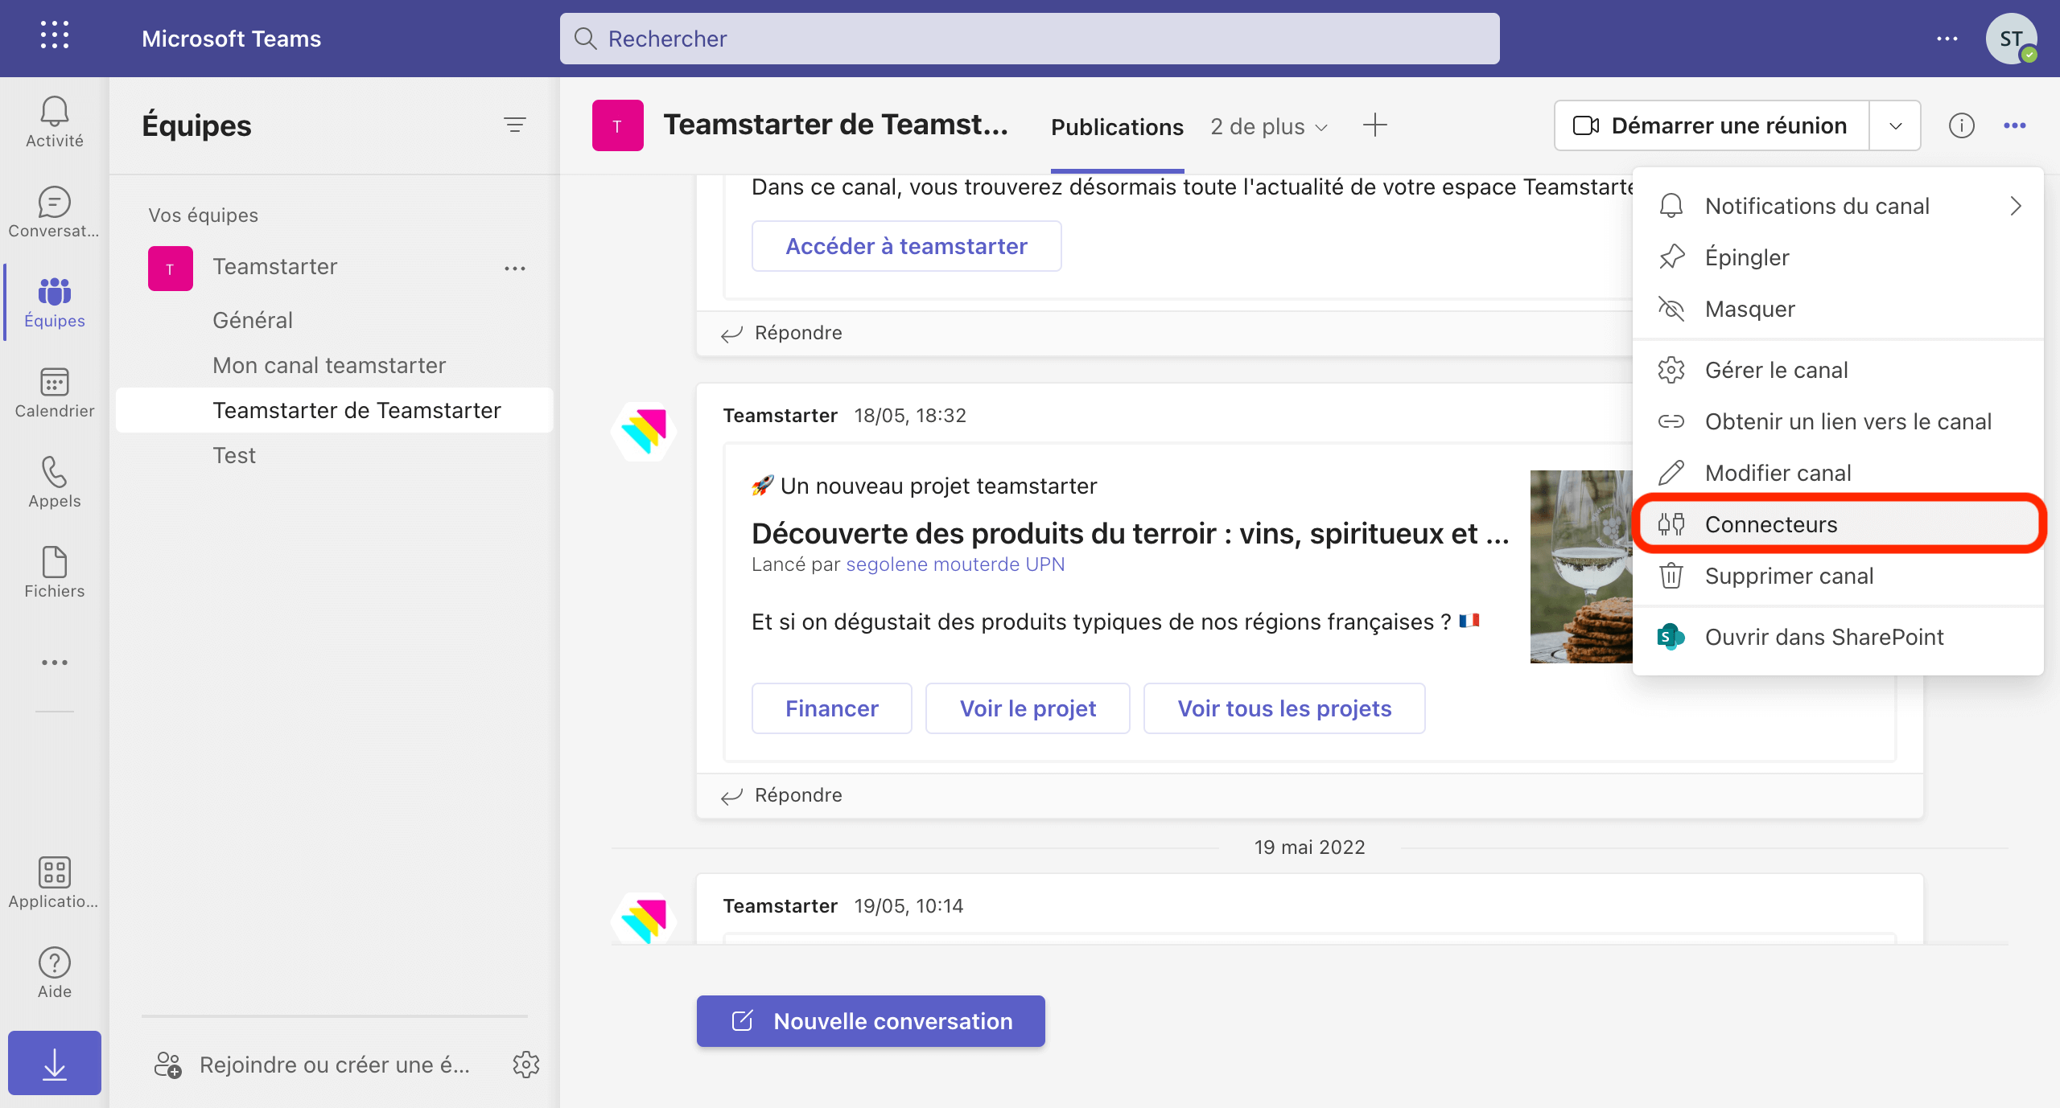Open Fichiers in the sidebar
The image size is (2060, 1108).
(54, 572)
